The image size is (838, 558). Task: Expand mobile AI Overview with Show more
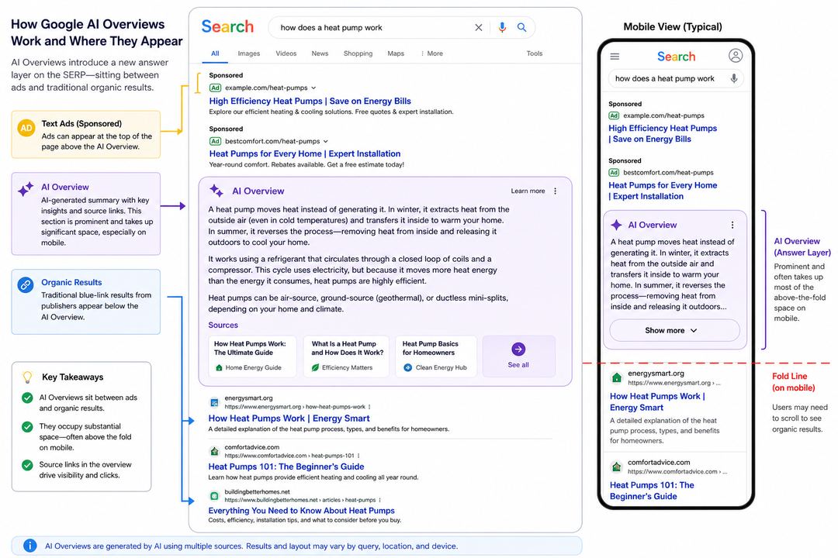[x=674, y=330]
